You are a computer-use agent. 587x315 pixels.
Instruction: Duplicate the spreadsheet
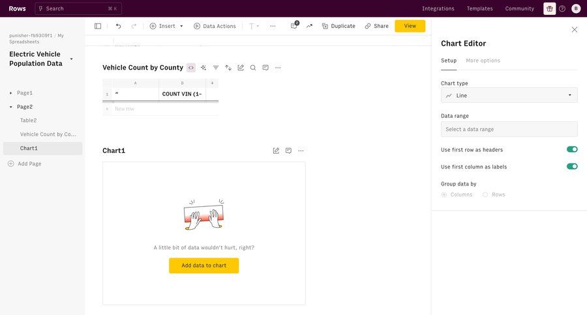tap(339, 26)
